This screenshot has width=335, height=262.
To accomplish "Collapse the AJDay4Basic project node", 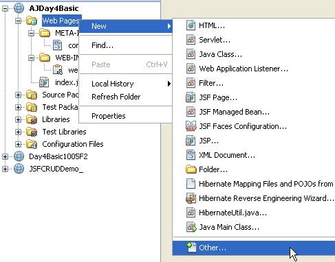I will tap(5, 9).
